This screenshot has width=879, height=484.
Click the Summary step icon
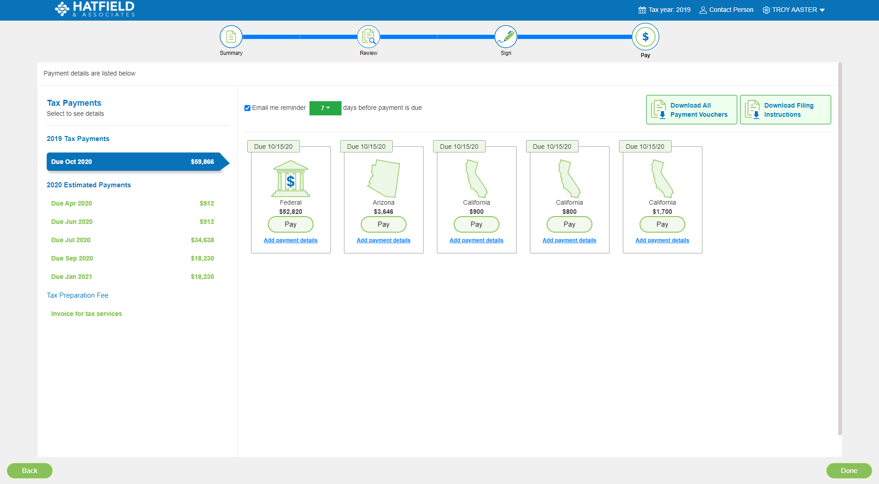(231, 37)
